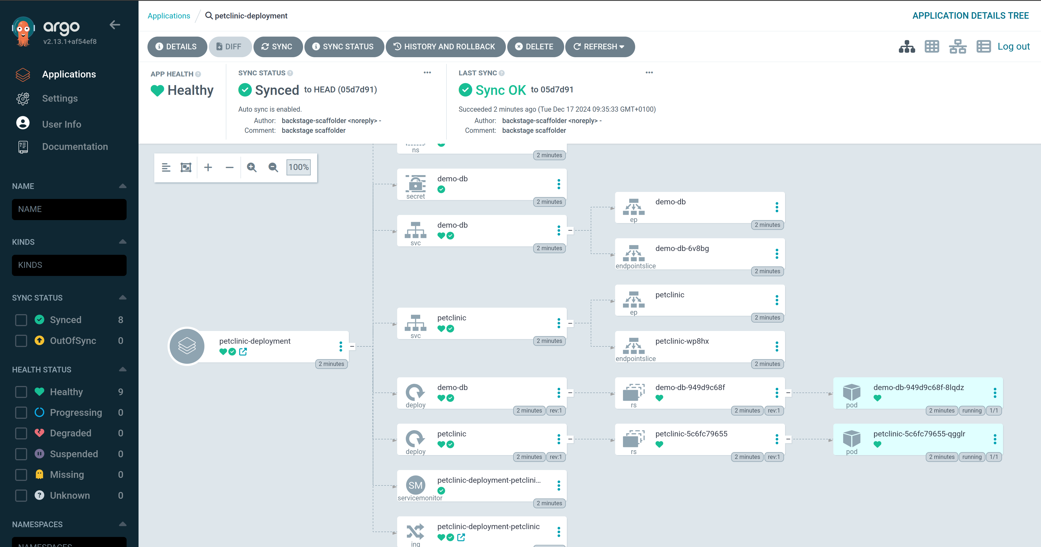Open Documentation book icon
1041x547 pixels.
(x=23, y=147)
